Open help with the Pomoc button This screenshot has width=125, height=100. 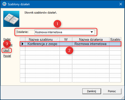click(112, 91)
